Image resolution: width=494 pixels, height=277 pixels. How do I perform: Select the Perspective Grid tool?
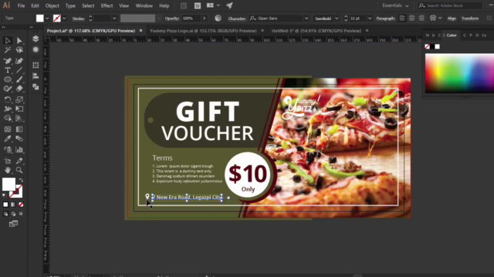19,118
